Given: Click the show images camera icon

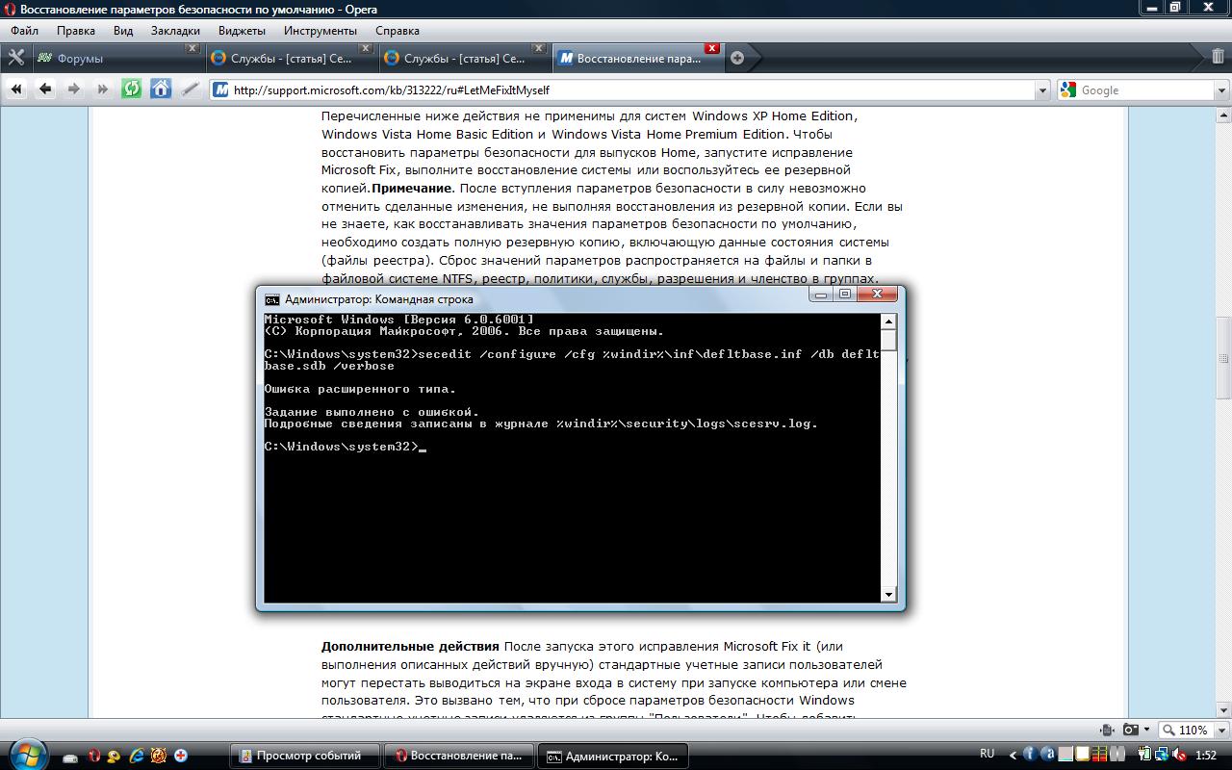Looking at the screenshot, I should [x=1131, y=730].
